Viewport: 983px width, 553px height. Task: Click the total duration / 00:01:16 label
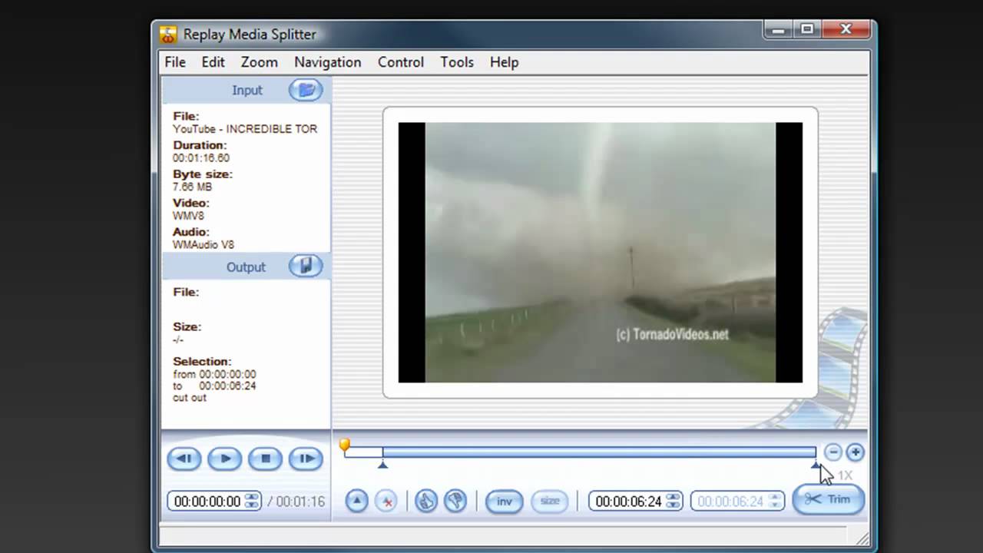(x=296, y=502)
